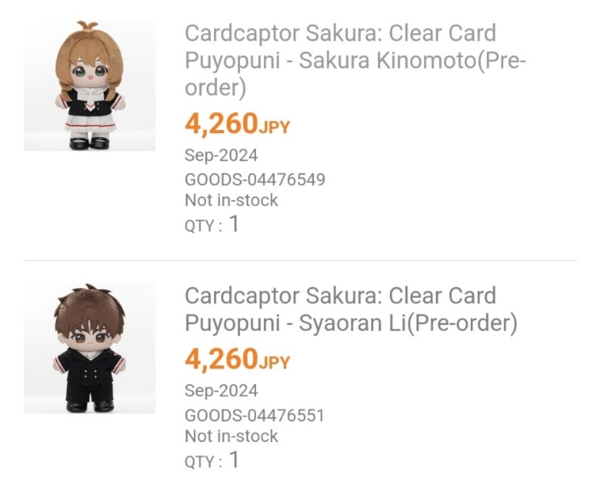
Task: Click Not in-stock status for Syaoran Li
Action: [x=231, y=436]
